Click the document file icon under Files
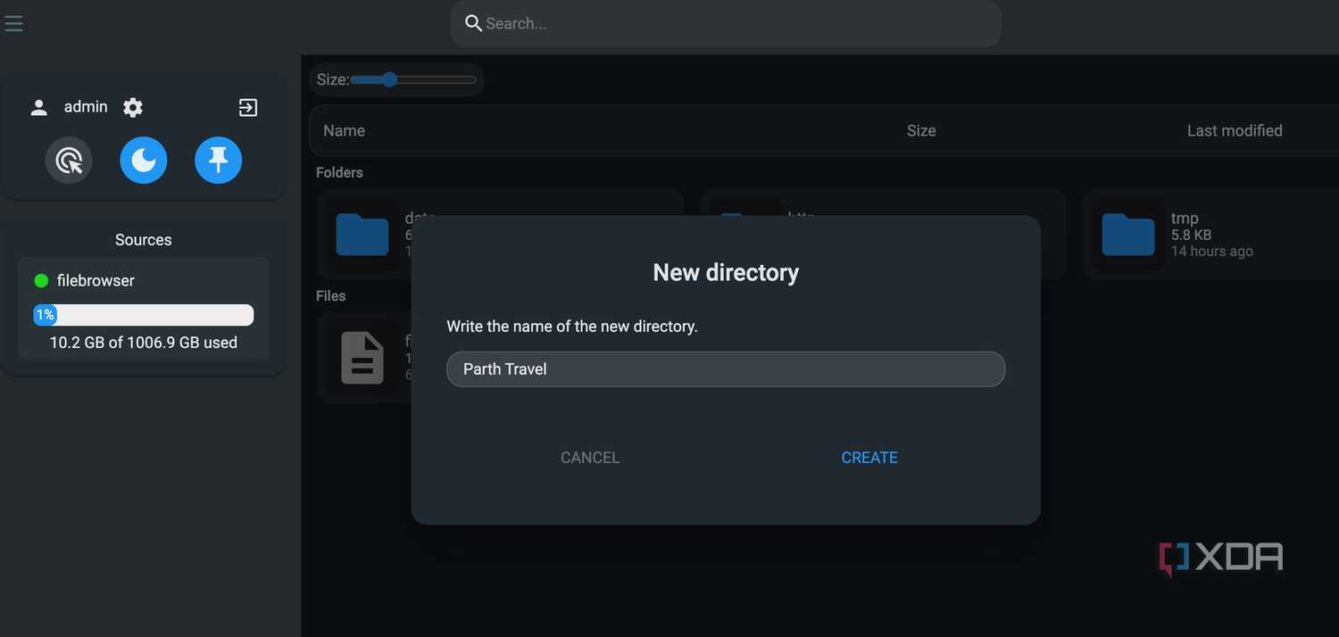Screen dimensions: 1339x637 click(x=362, y=358)
